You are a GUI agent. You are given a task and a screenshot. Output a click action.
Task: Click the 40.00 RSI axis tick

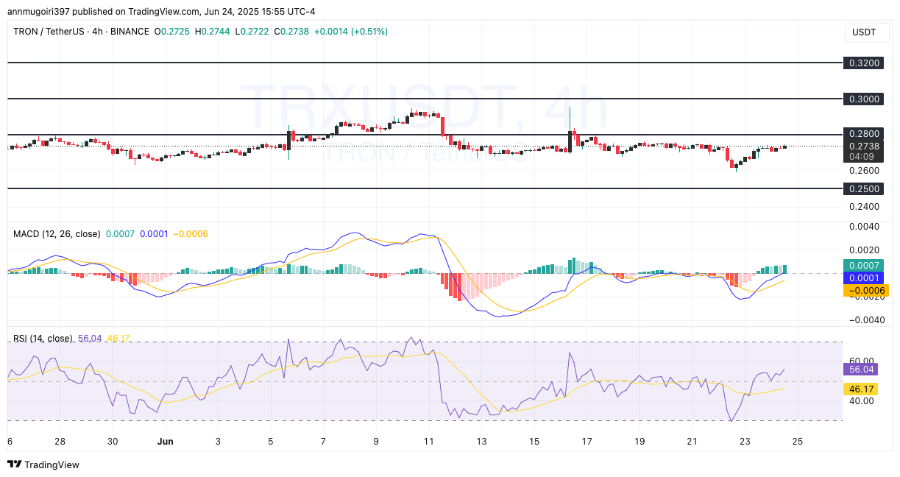pyautogui.click(x=863, y=400)
